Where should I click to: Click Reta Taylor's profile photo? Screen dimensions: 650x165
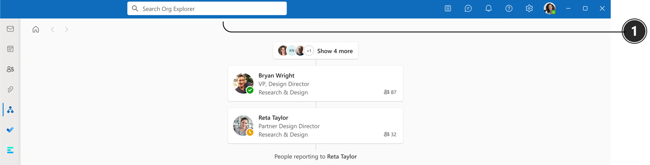243,125
